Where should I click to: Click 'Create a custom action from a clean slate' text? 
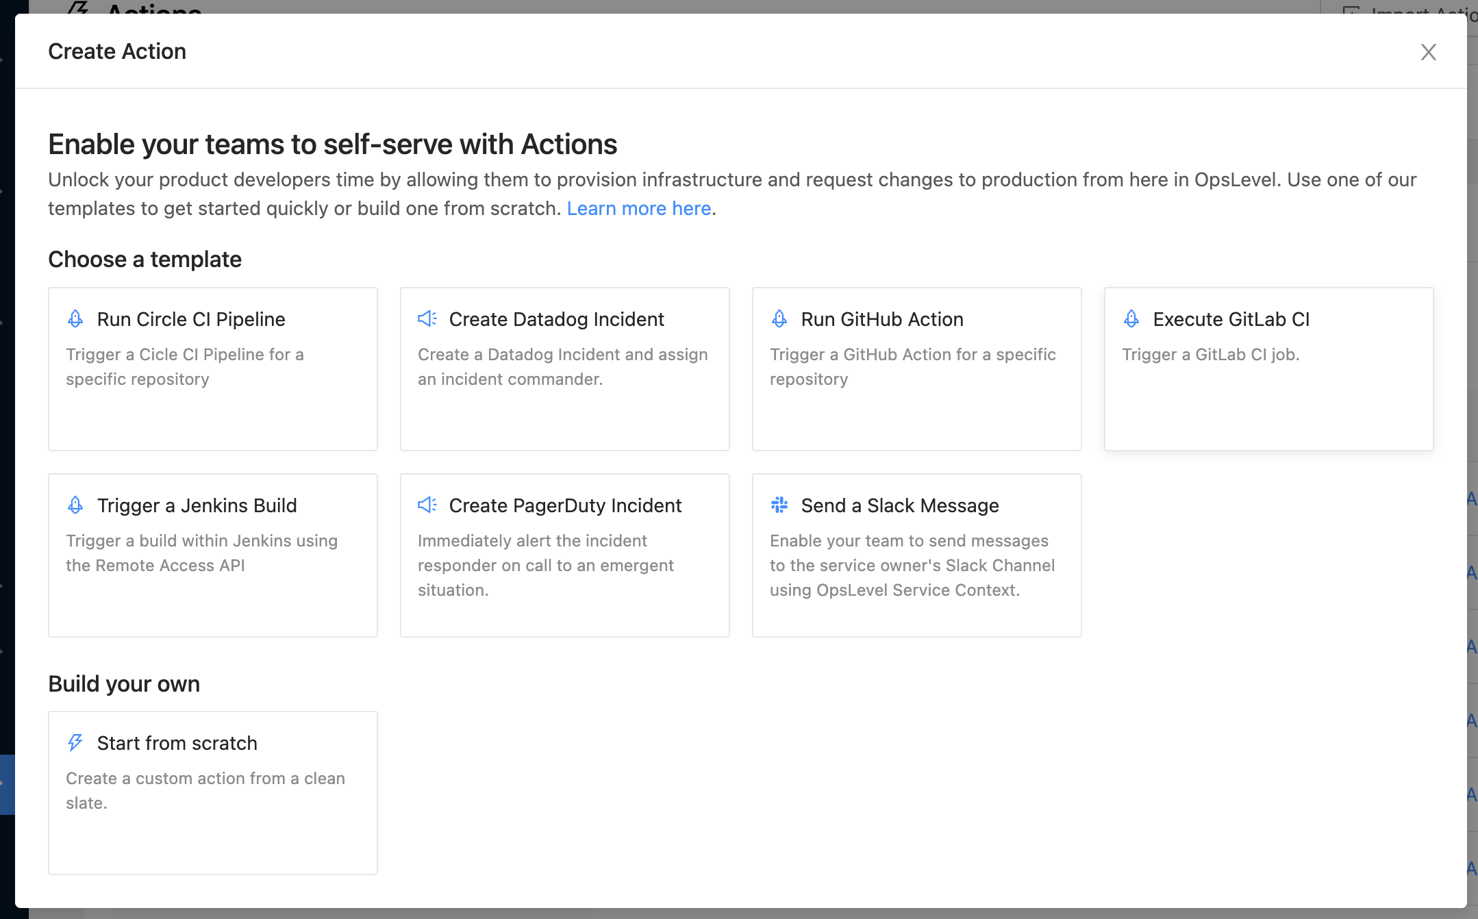point(205,790)
